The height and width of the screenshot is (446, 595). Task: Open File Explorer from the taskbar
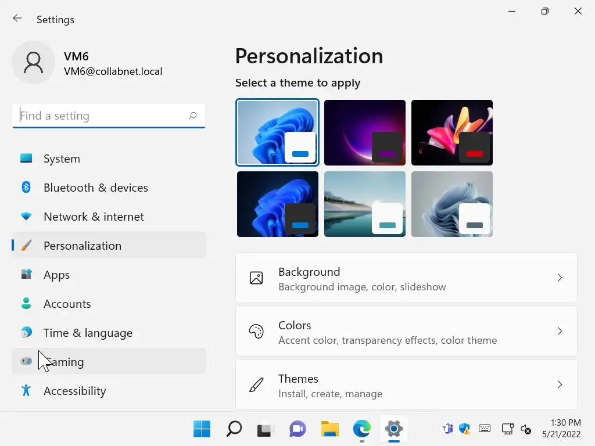coord(330,429)
